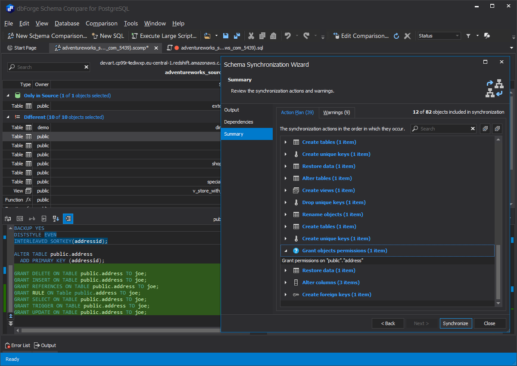This screenshot has width=517, height=366.
Task: Select the Output step in wizard sidebar
Action: point(247,110)
